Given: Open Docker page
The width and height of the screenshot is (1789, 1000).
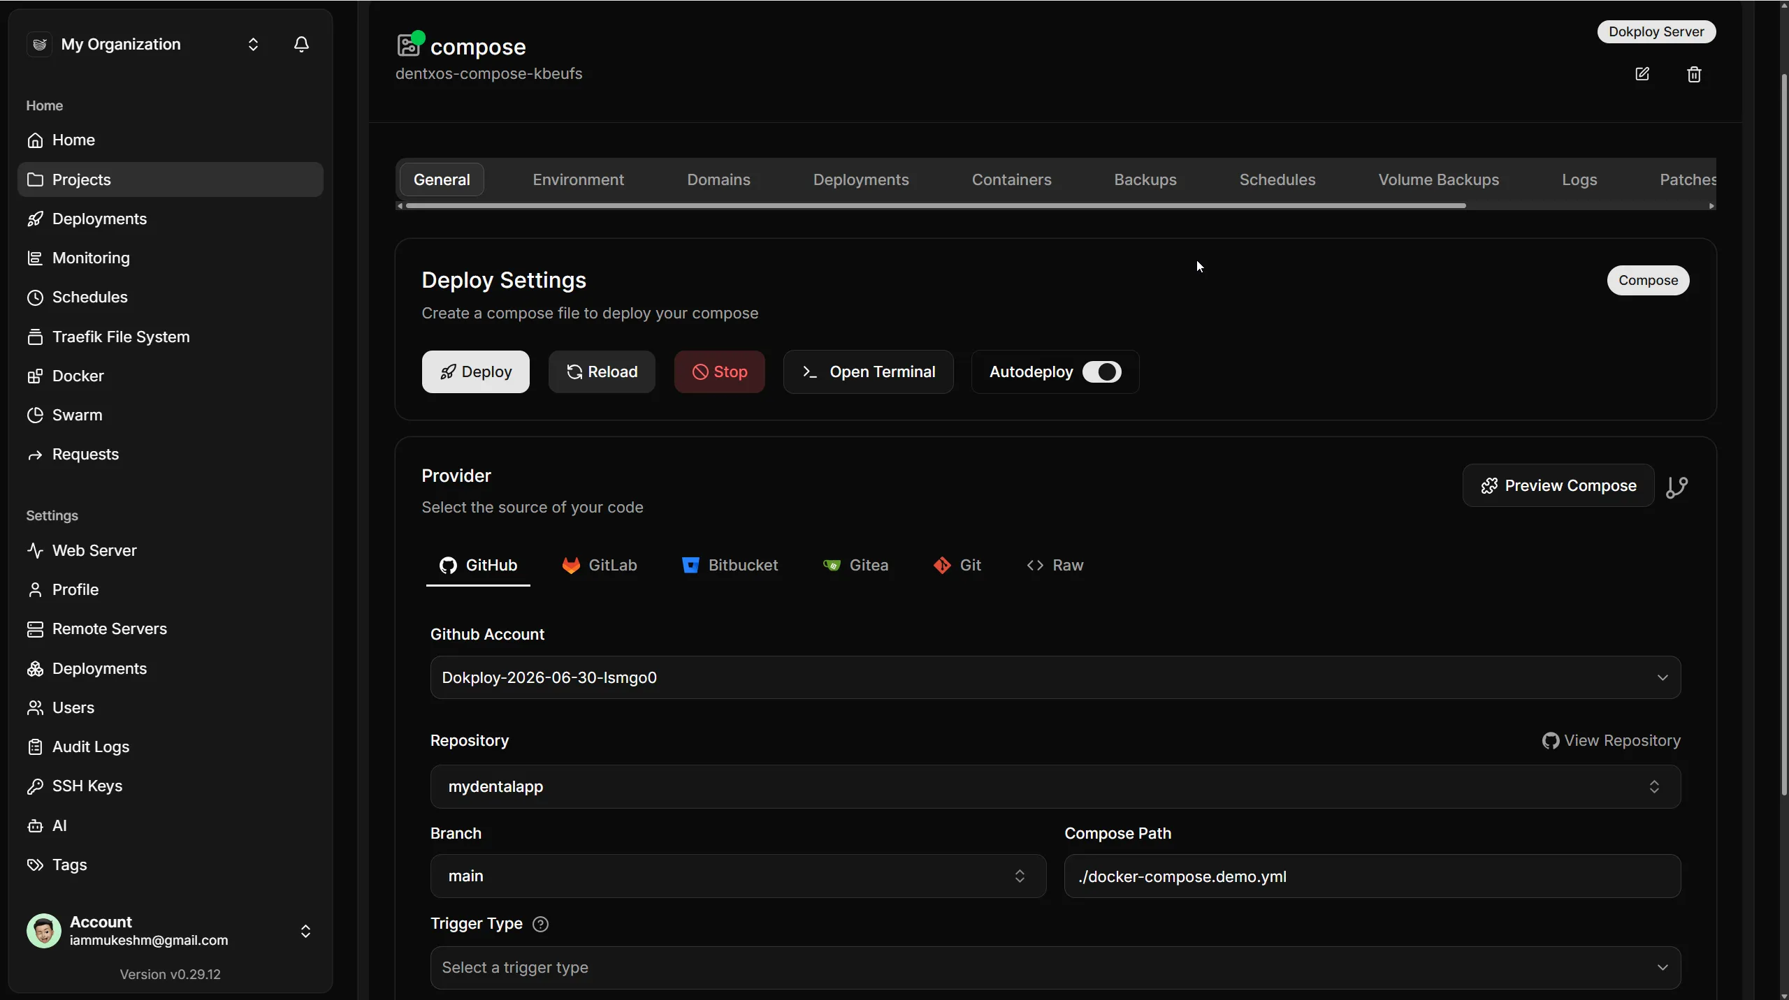Looking at the screenshot, I should pyautogui.click(x=171, y=376).
